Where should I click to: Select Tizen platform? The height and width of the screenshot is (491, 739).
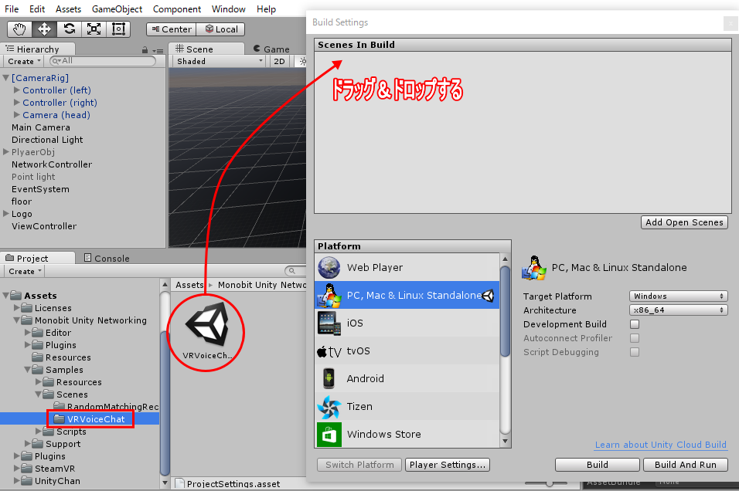click(x=407, y=406)
